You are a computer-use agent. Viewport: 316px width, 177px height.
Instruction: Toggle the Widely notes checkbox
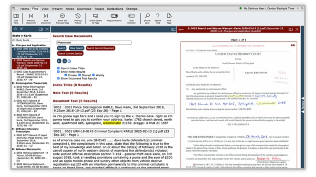(x=93, y=75)
